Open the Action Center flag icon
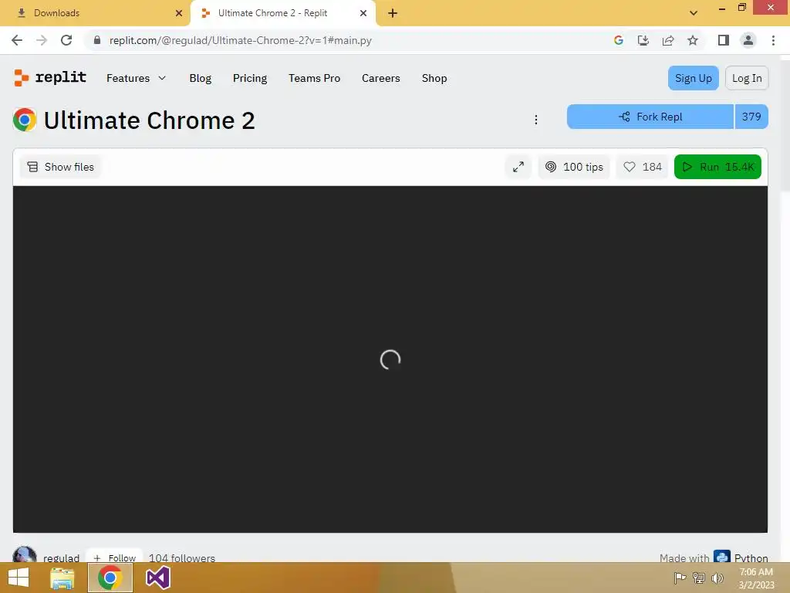This screenshot has width=790, height=593. click(x=680, y=578)
